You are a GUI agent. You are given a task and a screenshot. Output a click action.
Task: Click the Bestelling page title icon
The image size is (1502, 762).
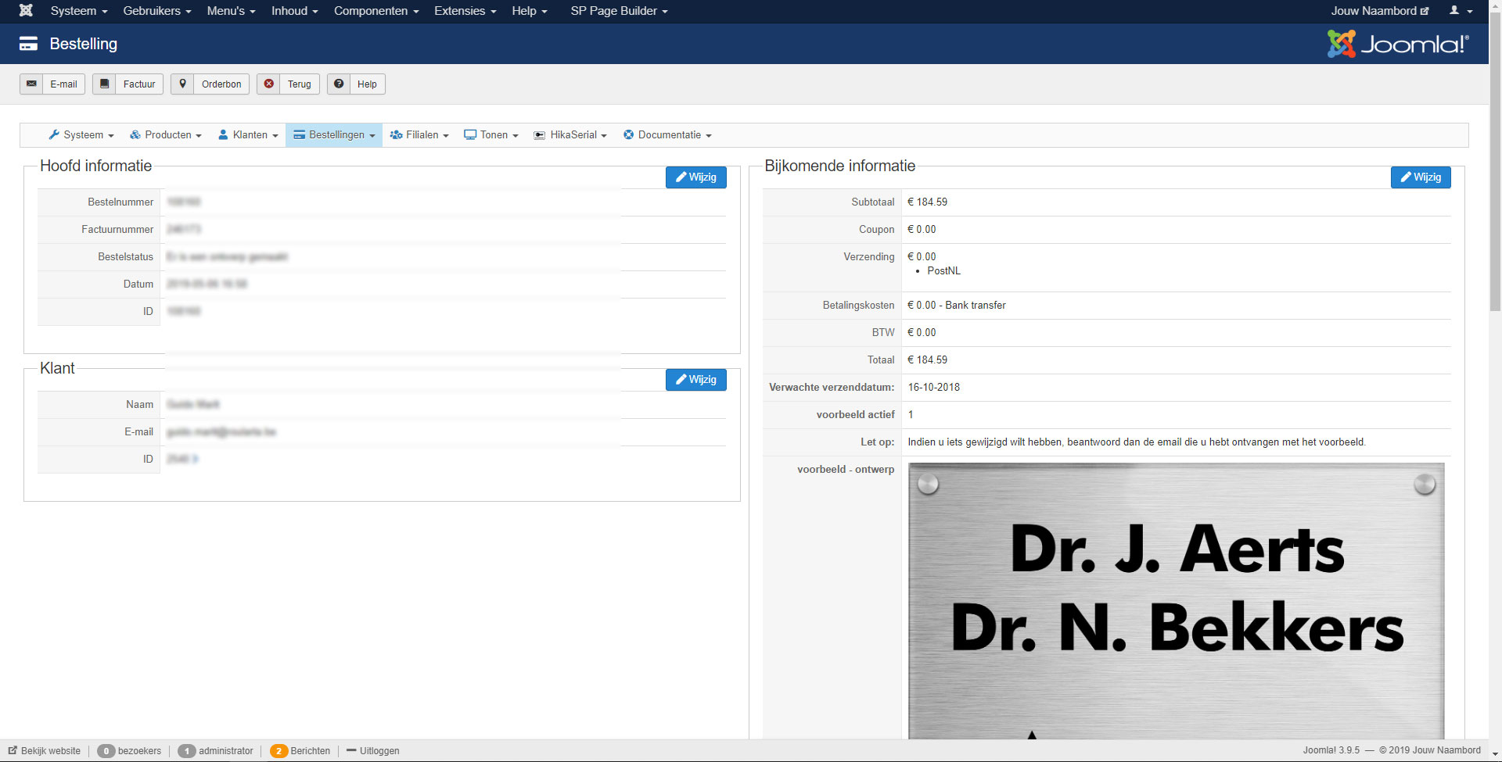tap(28, 44)
